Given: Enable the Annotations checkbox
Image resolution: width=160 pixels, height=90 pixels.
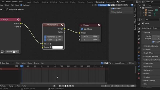Looking at the screenshot, I should [113, 12].
